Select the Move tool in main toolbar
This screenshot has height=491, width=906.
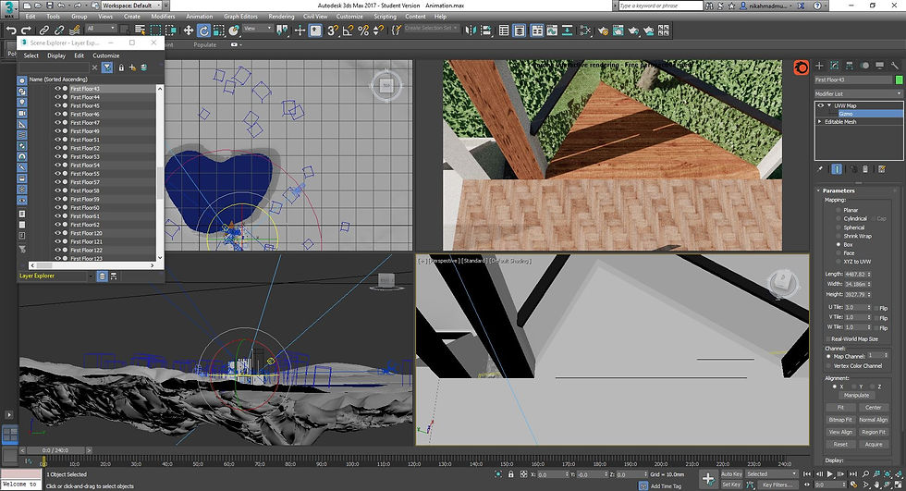[x=188, y=31]
